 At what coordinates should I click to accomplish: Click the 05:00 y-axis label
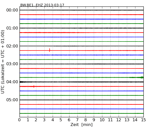pyautogui.click(x=12, y=100)
